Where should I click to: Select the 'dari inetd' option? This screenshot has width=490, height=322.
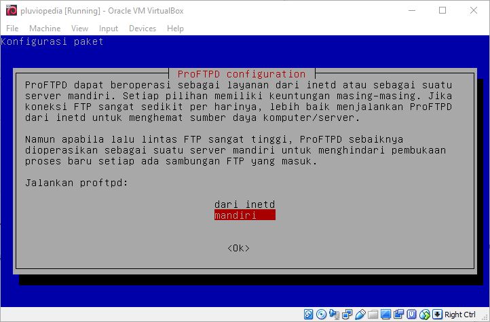pyautogui.click(x=245, y=204)
